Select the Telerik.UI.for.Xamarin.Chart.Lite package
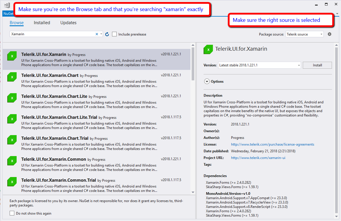The width and height of the screenshot is (341, 221). coord(96,101)
